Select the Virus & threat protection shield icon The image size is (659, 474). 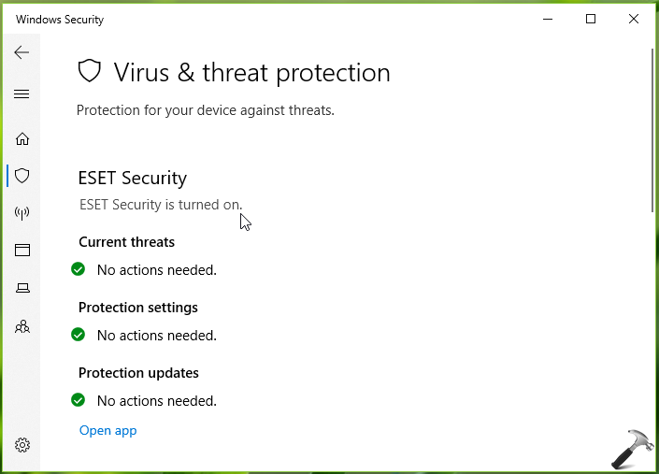click(21, 176)
